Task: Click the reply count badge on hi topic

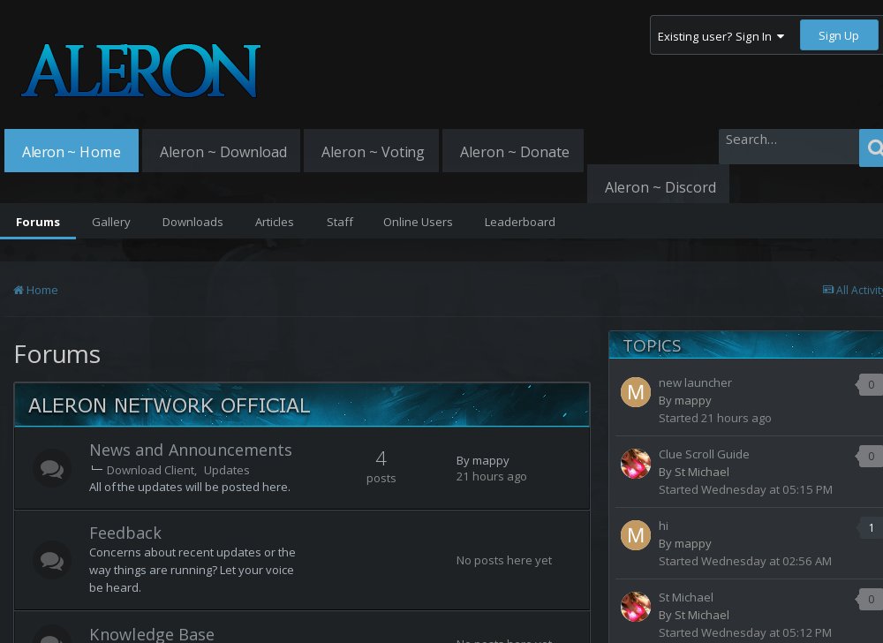Action: [x=871, y=527]
